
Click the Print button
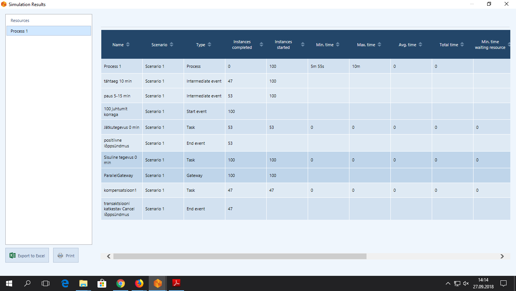(66, 255)
